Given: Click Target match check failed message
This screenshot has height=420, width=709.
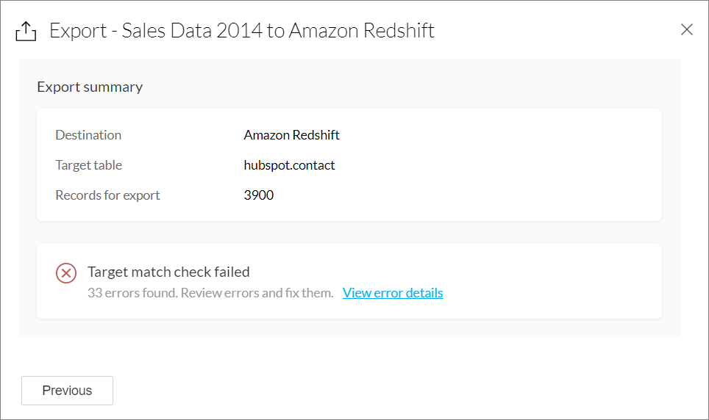Looking at the screenshot, I should pyautogui.click(x=168, y=272).
